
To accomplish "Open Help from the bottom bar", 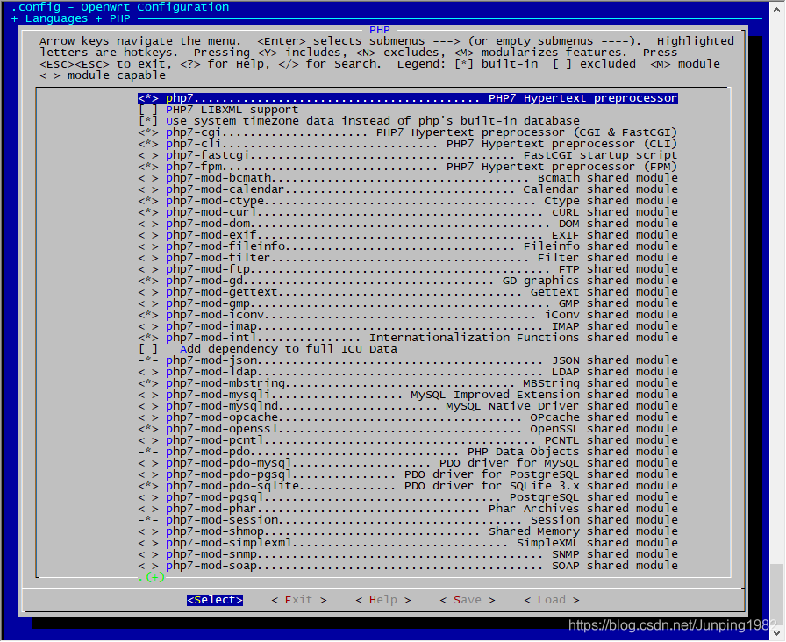I will point(383,600).
